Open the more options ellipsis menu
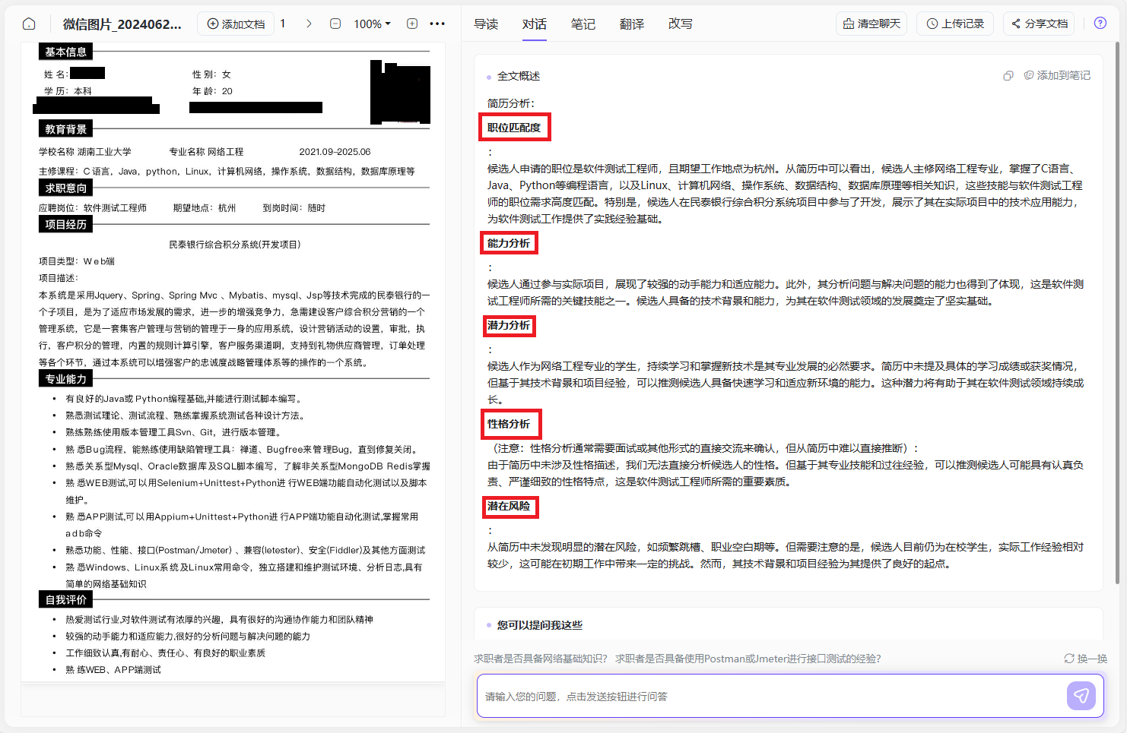1127x733 pixels. click(437, 24)
